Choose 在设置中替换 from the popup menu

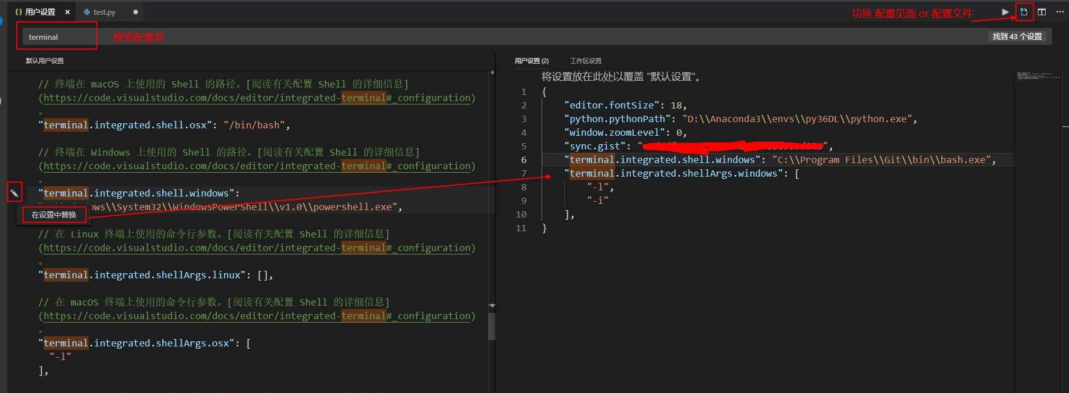pos(54,215)
